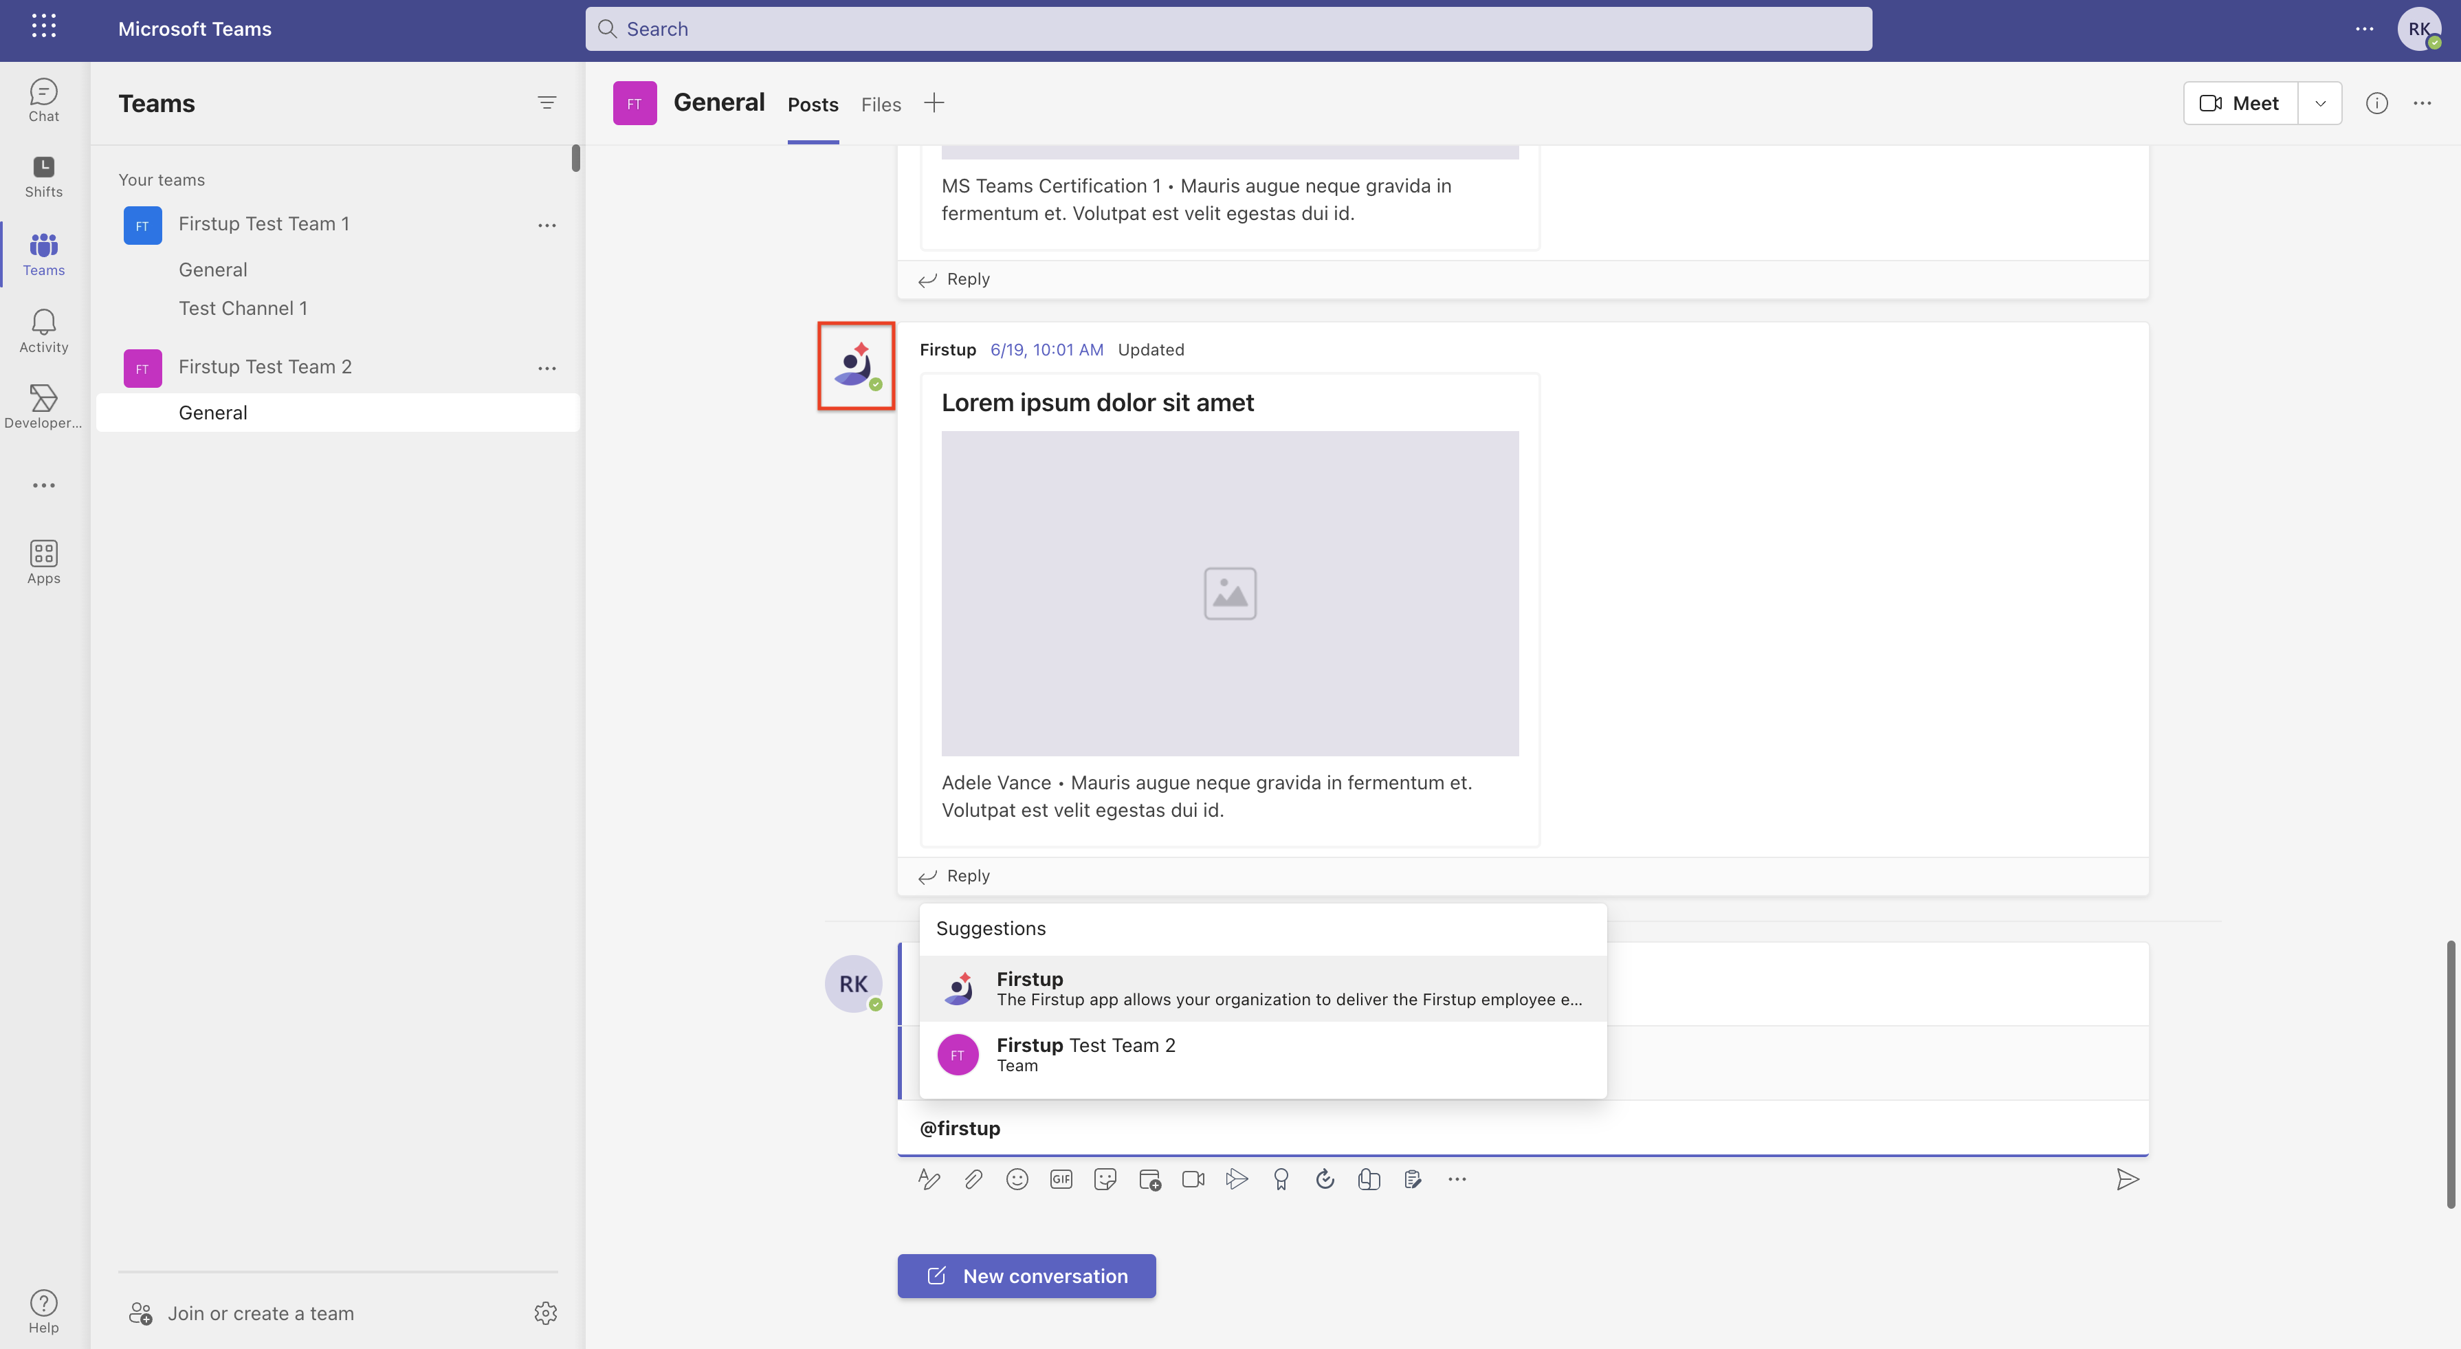Open the Developer Portal app
Image resolution: width=2461 pixels, height=1349 pixels.
(x=44, y=407)
